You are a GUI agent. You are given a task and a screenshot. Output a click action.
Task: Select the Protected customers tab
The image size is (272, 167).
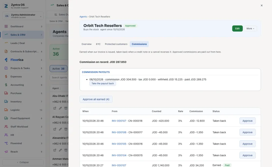(x=116, y=44)
